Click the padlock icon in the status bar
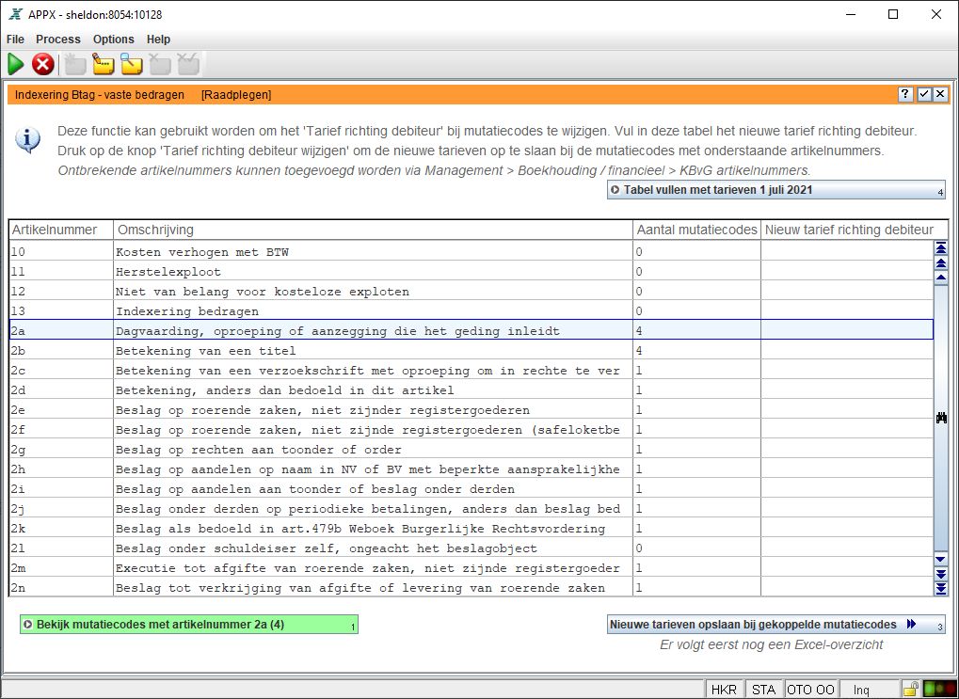Image resolution: width=959 pixels, height=699 pixels. click(x=911, y=690)
